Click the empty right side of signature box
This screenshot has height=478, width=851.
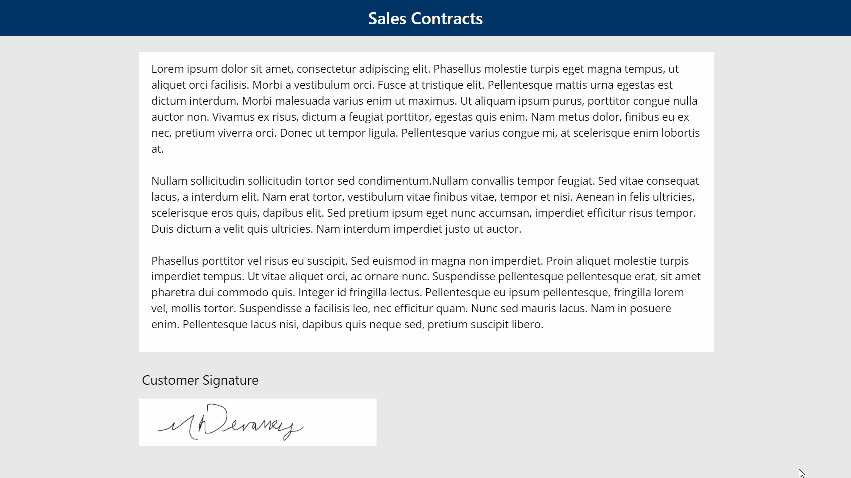[x=340, y=422]
